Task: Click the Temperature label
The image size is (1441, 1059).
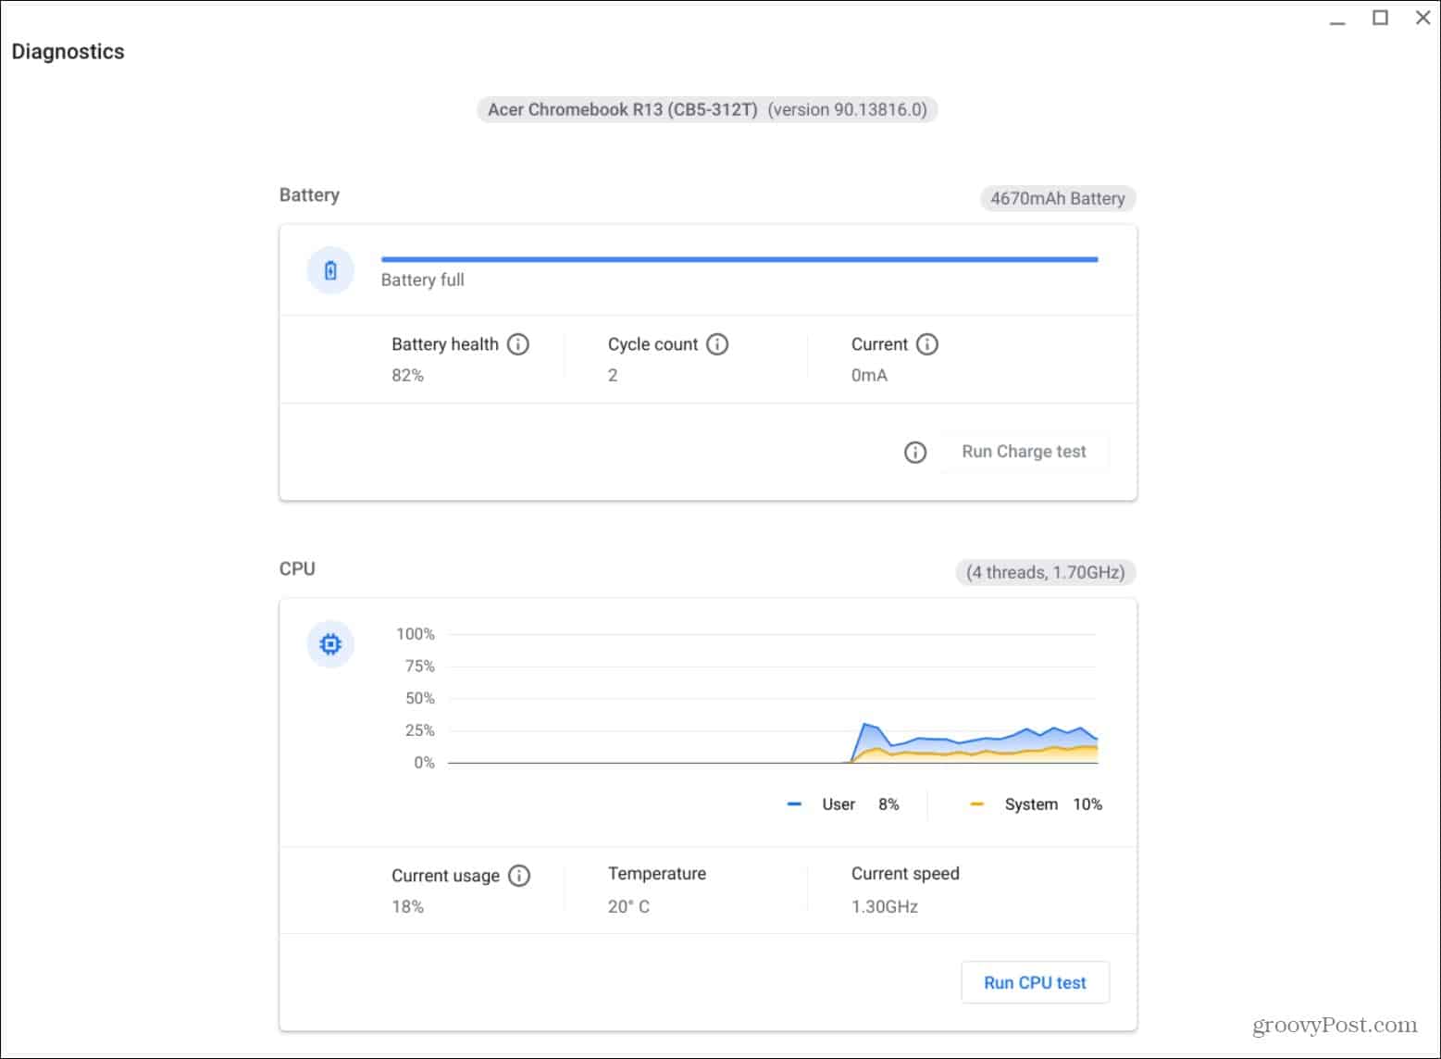Action: [x=657, y=873]
